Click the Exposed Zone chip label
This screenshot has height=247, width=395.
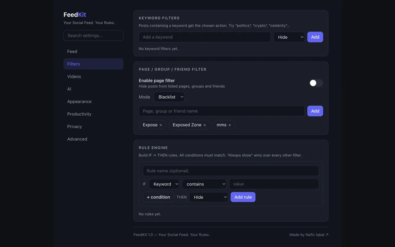coord(187,125)
